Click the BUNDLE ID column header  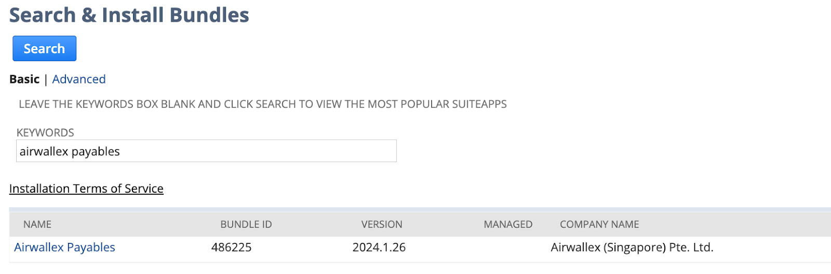pyautogui.click(x=246, y=224)
